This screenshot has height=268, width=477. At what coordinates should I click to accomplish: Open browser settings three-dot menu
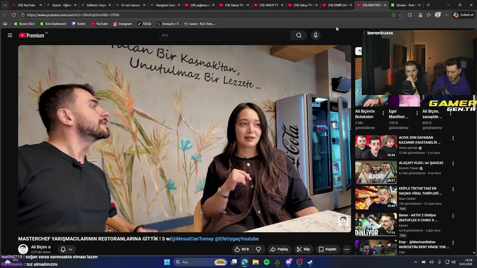pyautogui.click(x=446, y=15)
